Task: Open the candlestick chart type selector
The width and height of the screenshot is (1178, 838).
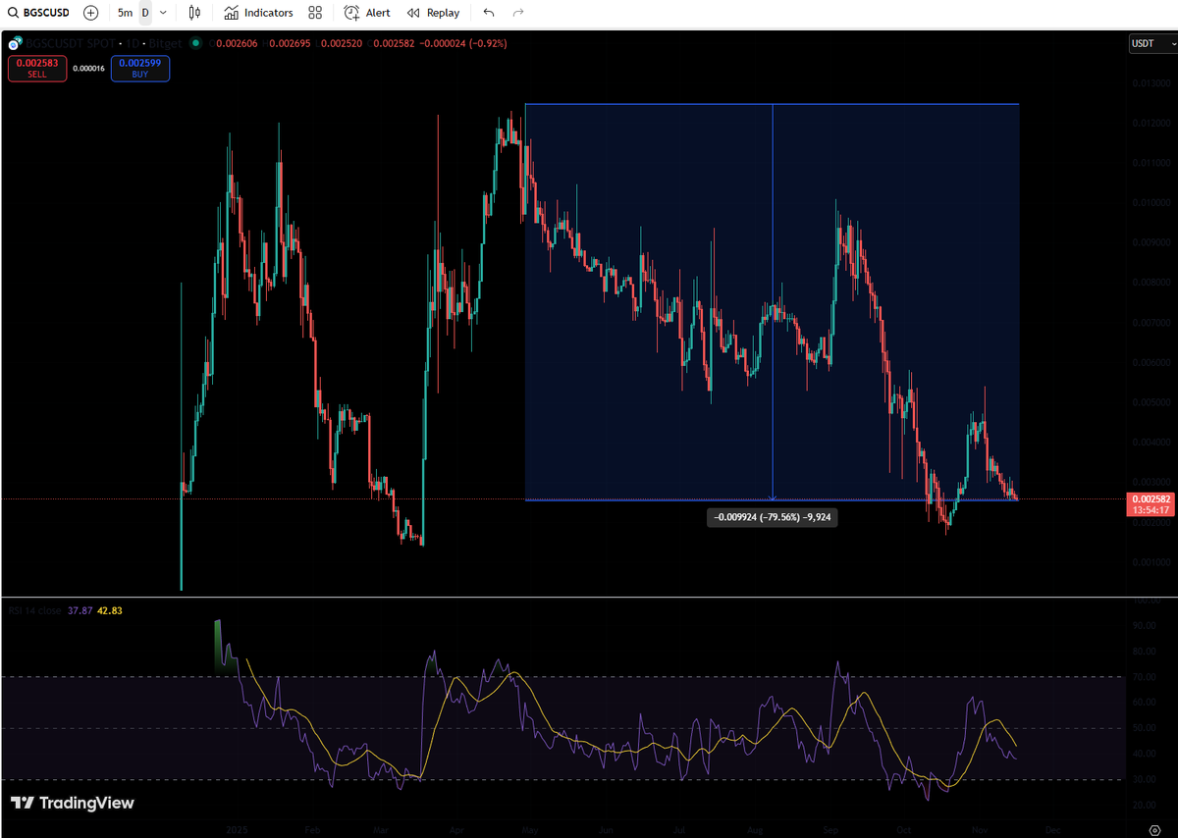Action: 194,13
